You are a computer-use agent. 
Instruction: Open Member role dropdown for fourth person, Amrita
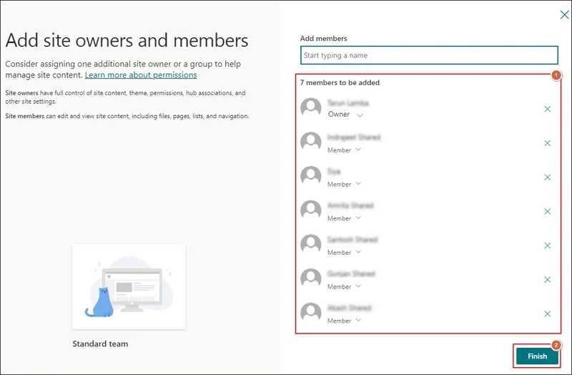[x=344, y=218]
